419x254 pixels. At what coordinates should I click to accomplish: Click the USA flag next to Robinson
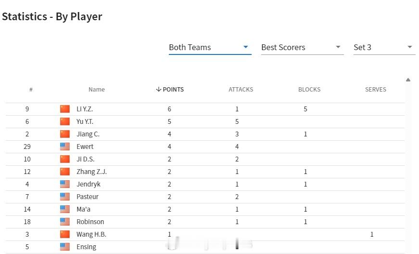(64, 222)
